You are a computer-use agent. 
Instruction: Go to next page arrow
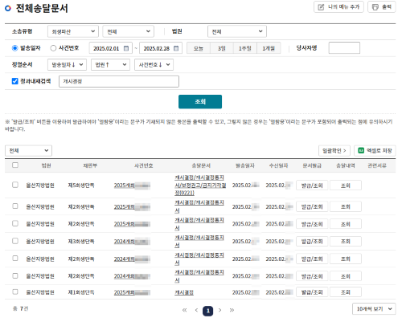tap(219, 310)
